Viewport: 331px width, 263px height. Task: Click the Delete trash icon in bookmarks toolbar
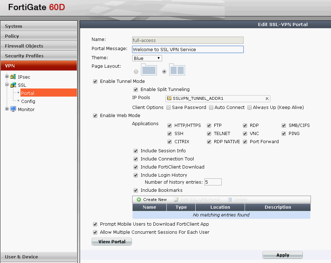click(x=230, y=200)
